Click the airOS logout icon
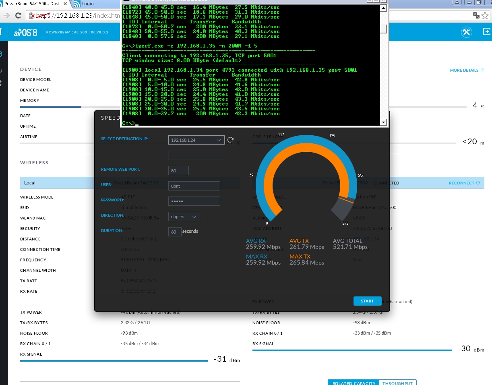The height and width of the screenshot is (385, 492). 487,32
